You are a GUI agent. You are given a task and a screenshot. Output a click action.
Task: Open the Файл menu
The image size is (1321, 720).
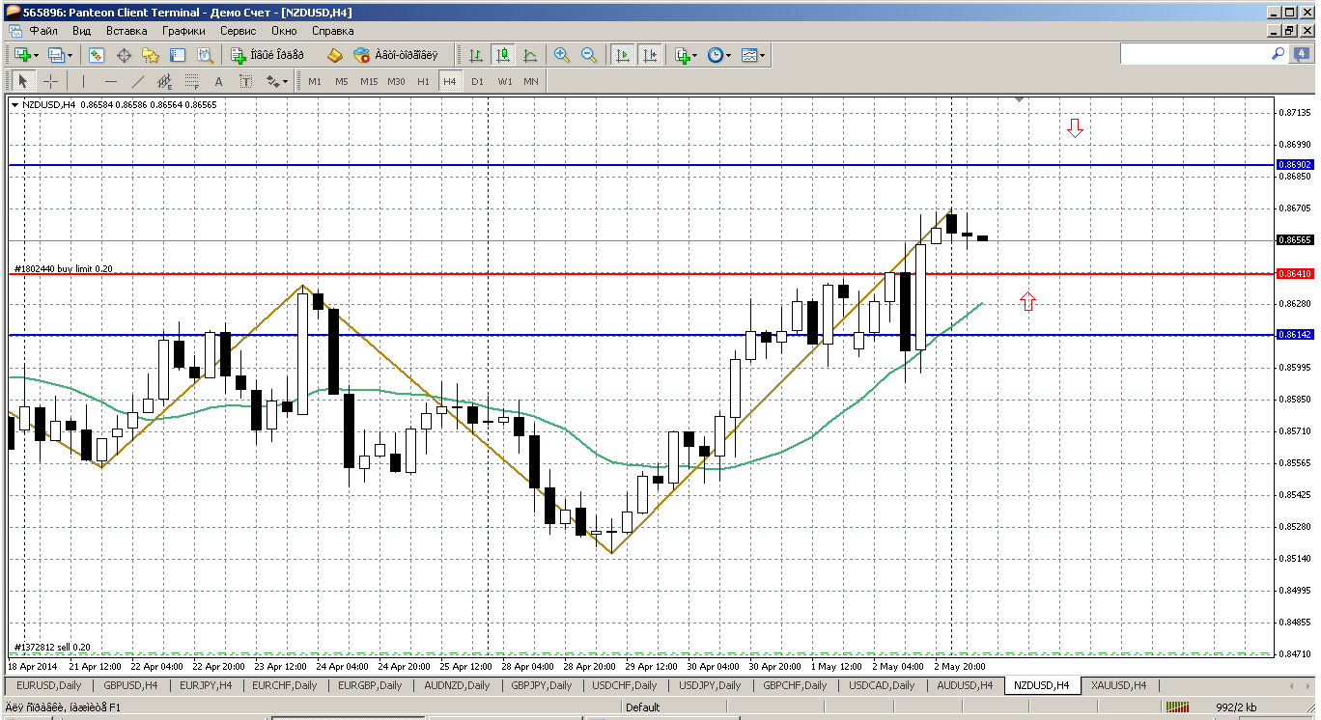[x=44, y=31]
